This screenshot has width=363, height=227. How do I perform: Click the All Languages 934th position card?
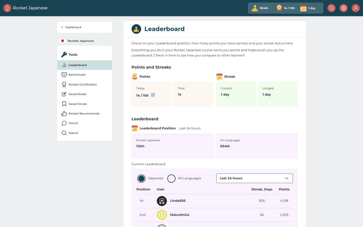[256, 146]
